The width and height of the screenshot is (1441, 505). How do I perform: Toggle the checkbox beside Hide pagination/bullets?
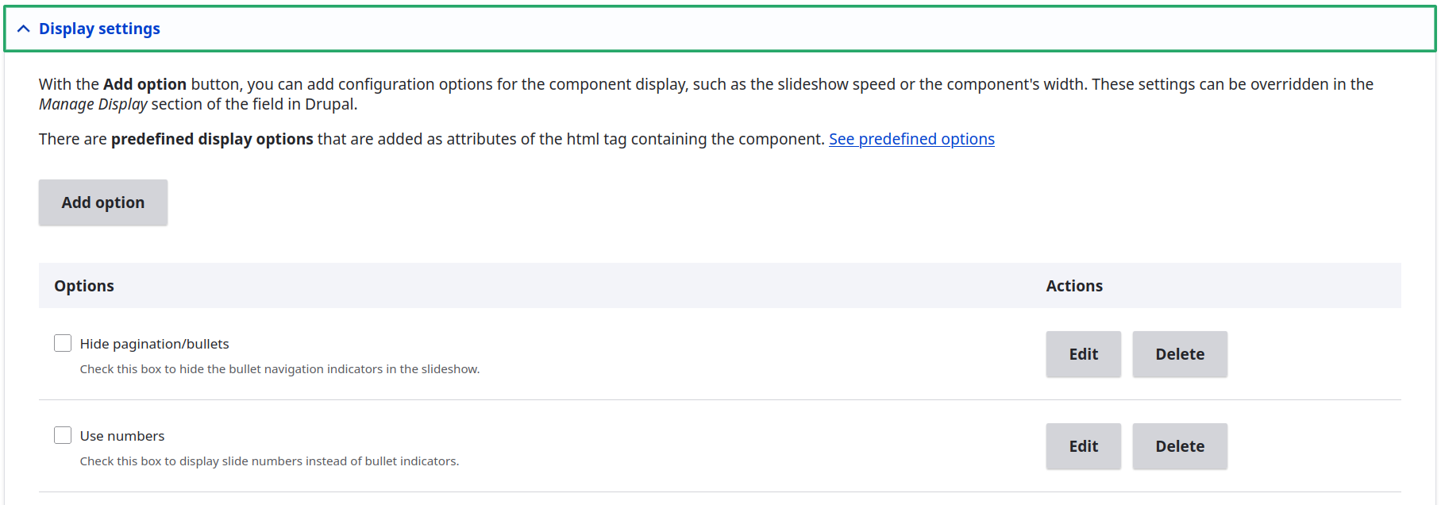(63, 342)
